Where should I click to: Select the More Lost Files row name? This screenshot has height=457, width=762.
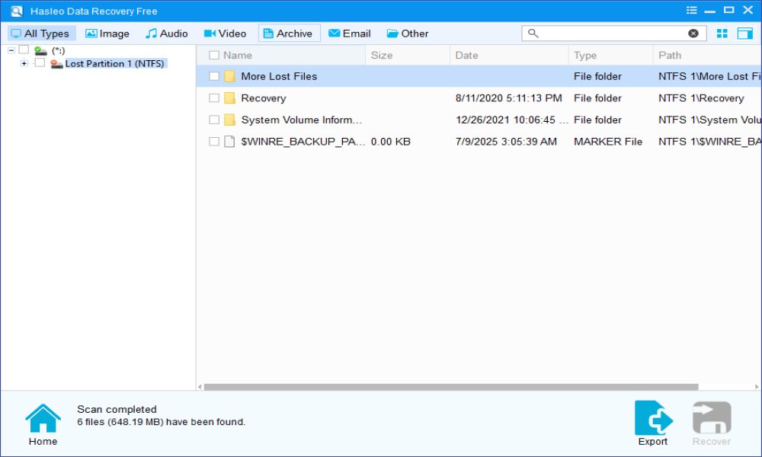click(x=279, y=76)
